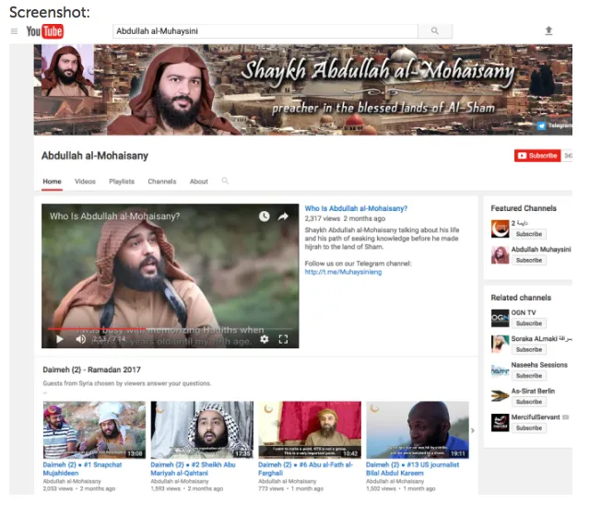Open the Naseeha Sessions channel icon
Image resolution: width=601 pixels, height=516 pixels.
[x=500, y=370]
